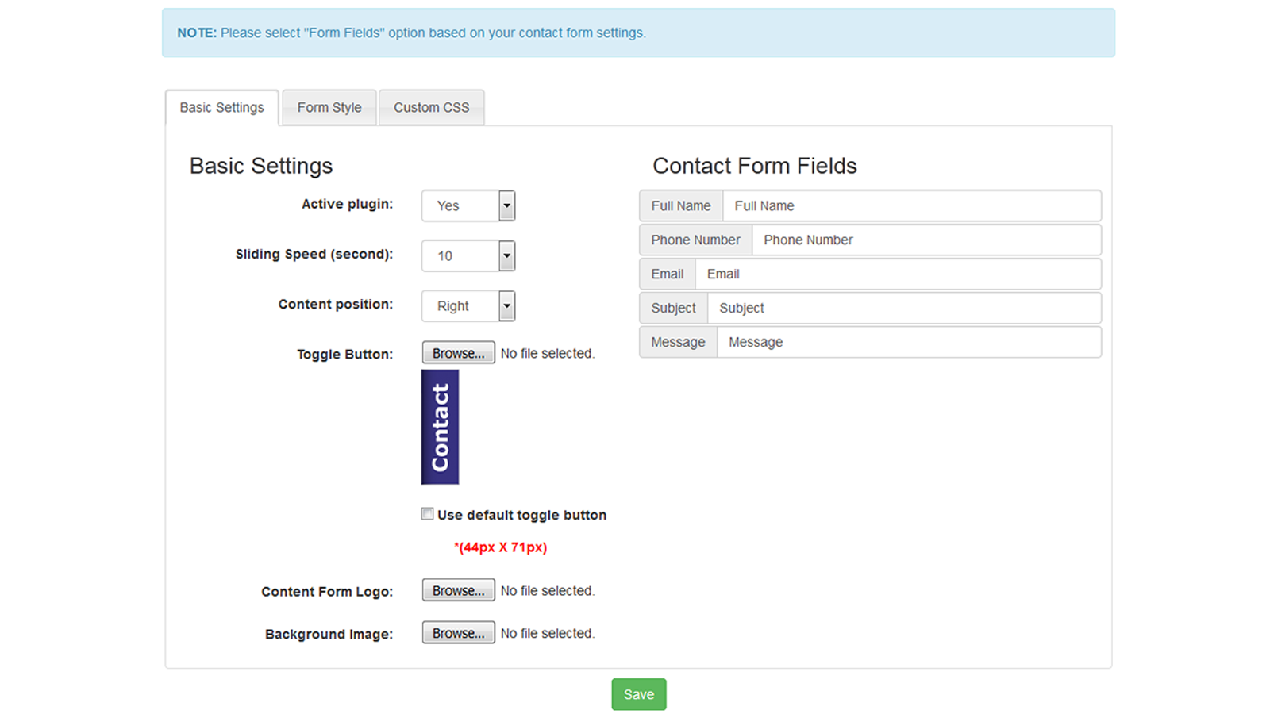Click the green Save button
Screen dimensions: 1270x714
[638, 693]
